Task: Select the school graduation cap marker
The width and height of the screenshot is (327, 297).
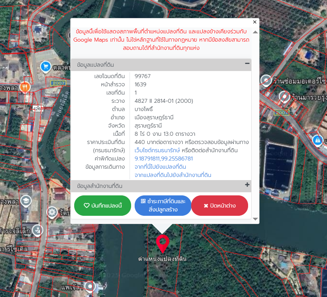Action: [x=26, y=200]
